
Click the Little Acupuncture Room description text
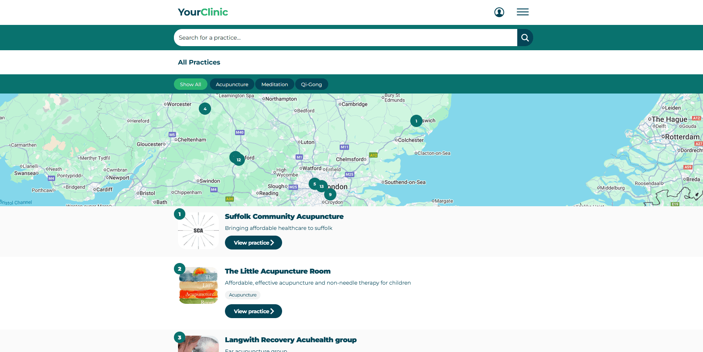click(x=318, y=283)
